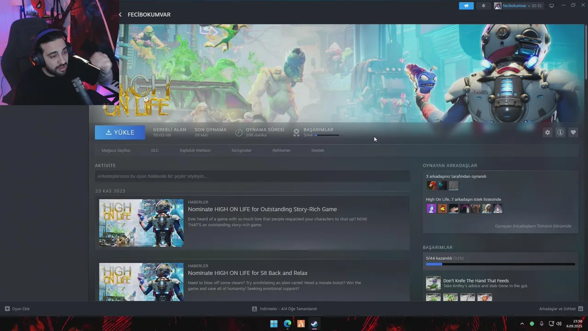Viewport: 588px width, 331px height.
Task: Click the fourth small achievement icon in row
Action: pyautogui.click(x=485, y=297)
